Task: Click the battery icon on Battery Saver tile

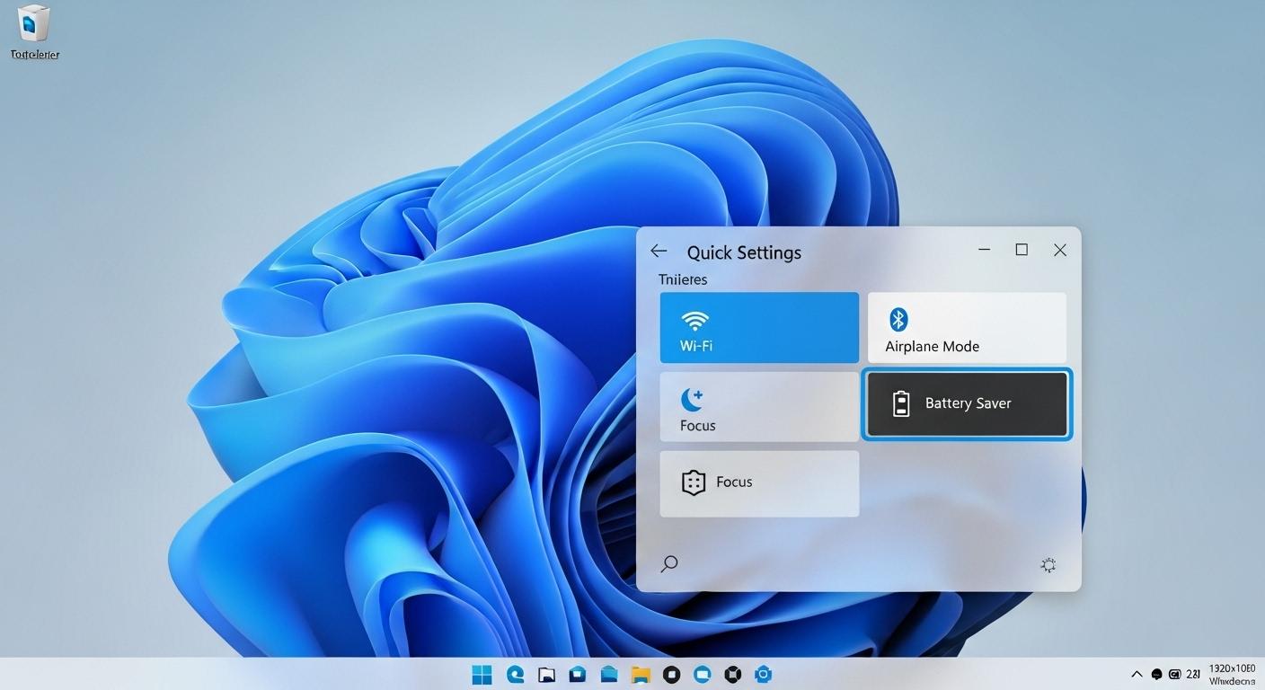Action: pyautogui.click(x=901, y=403)
